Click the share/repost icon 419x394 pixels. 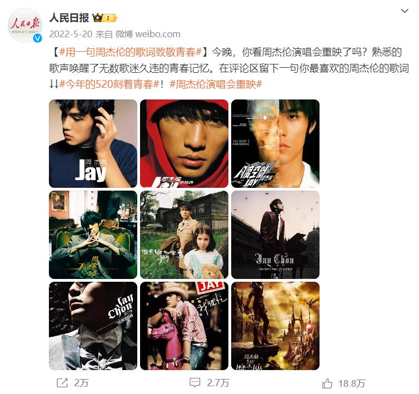coord(62,383)
